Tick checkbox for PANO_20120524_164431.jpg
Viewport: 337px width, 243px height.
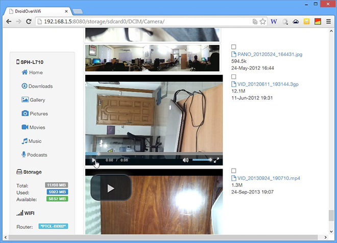(234, 47)
